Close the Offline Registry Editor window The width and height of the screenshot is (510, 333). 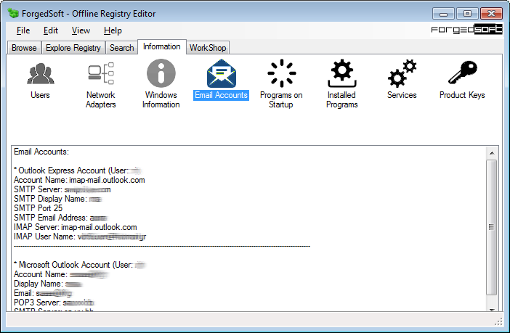coord(491,14)
